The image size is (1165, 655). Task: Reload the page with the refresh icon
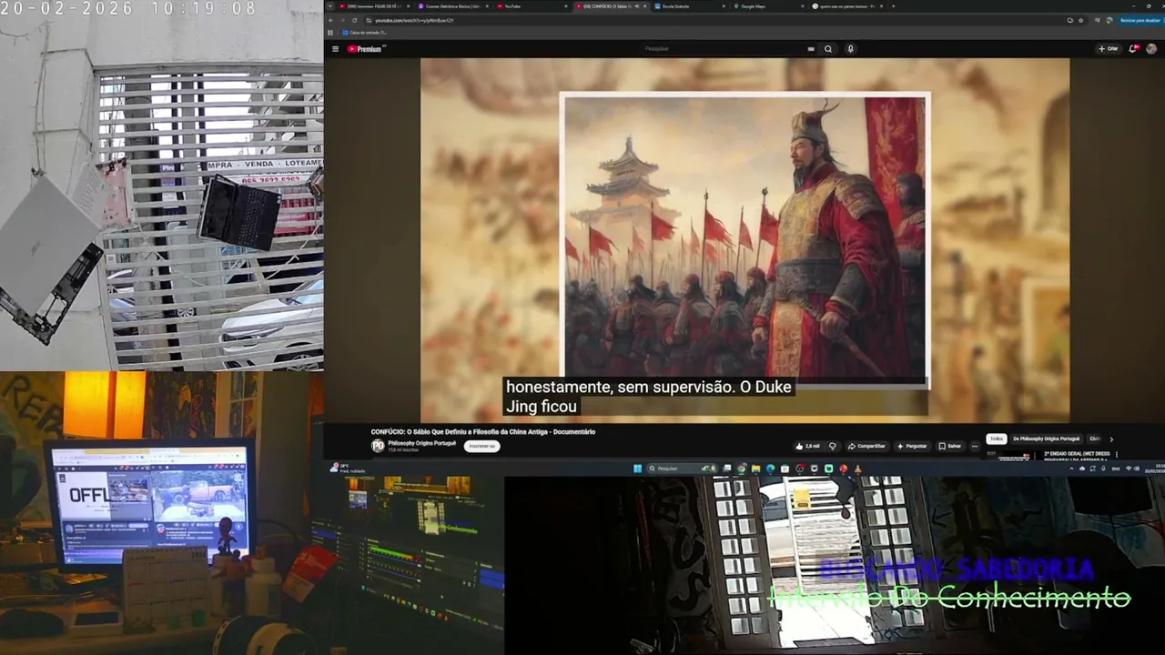355,20
